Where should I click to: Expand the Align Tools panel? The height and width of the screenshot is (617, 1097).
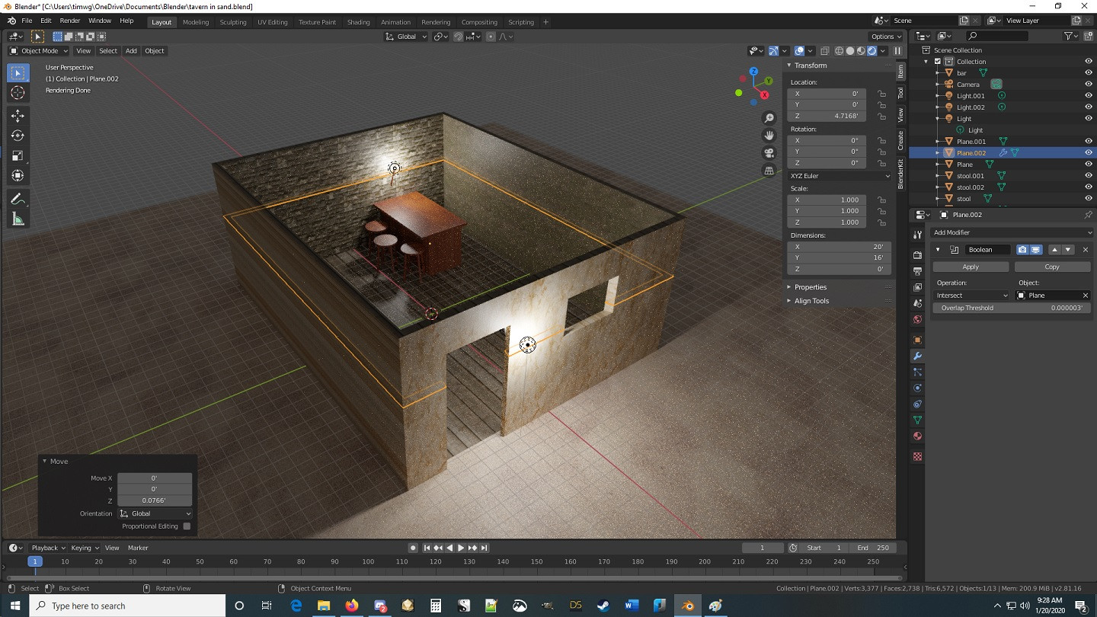[x=811, y=301]
